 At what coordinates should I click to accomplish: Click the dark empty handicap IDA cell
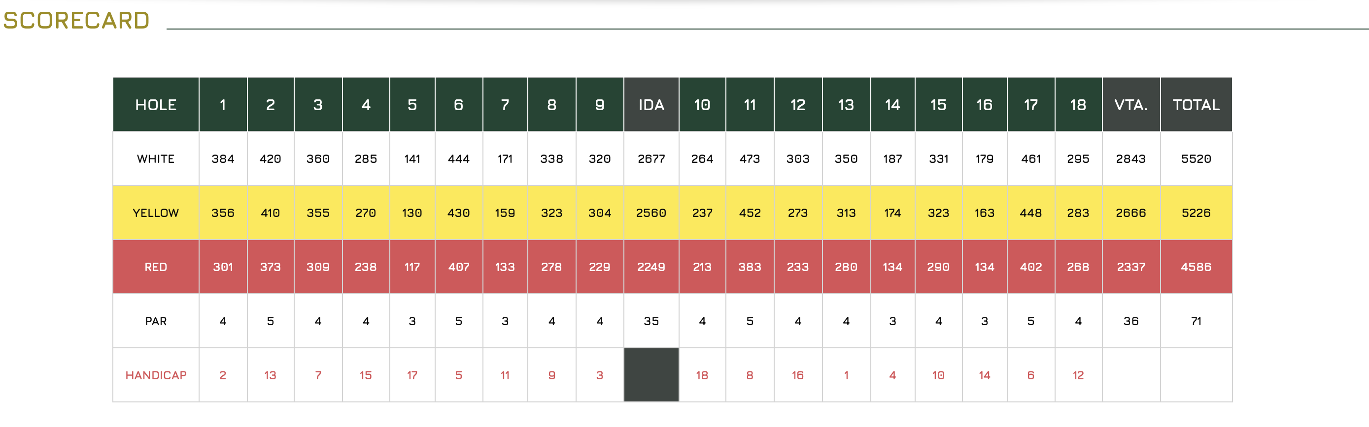651,375
